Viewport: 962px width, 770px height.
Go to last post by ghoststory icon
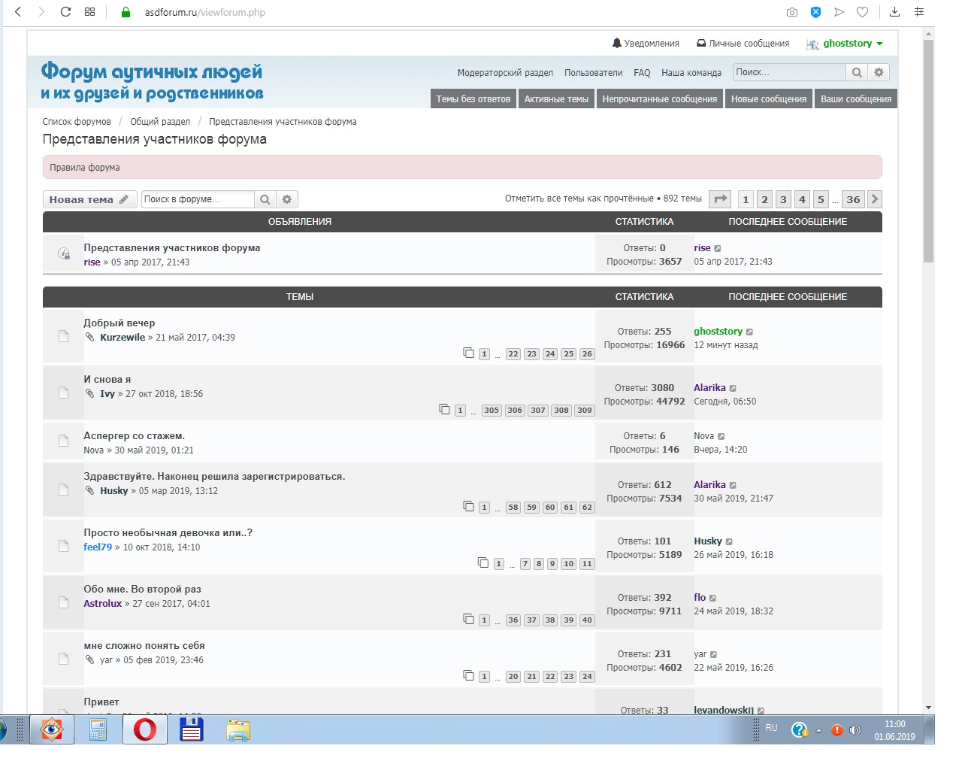(749, 332)
